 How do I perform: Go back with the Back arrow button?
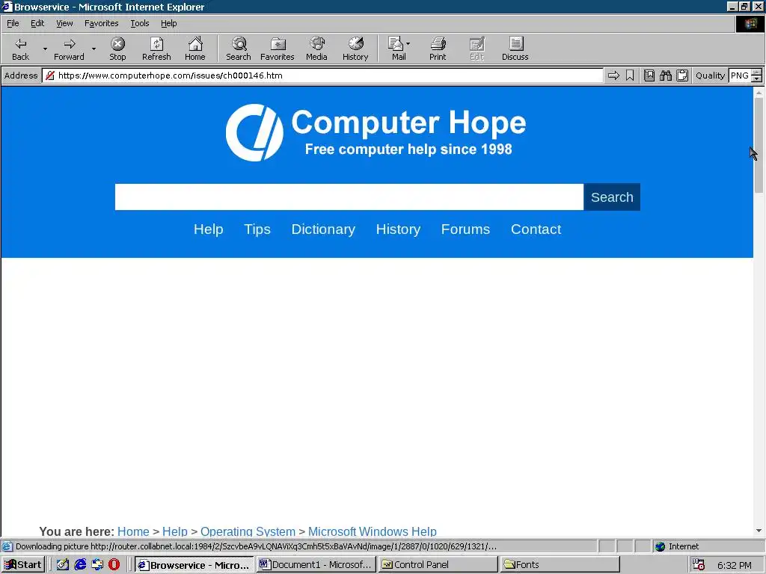tap(20, 49)
